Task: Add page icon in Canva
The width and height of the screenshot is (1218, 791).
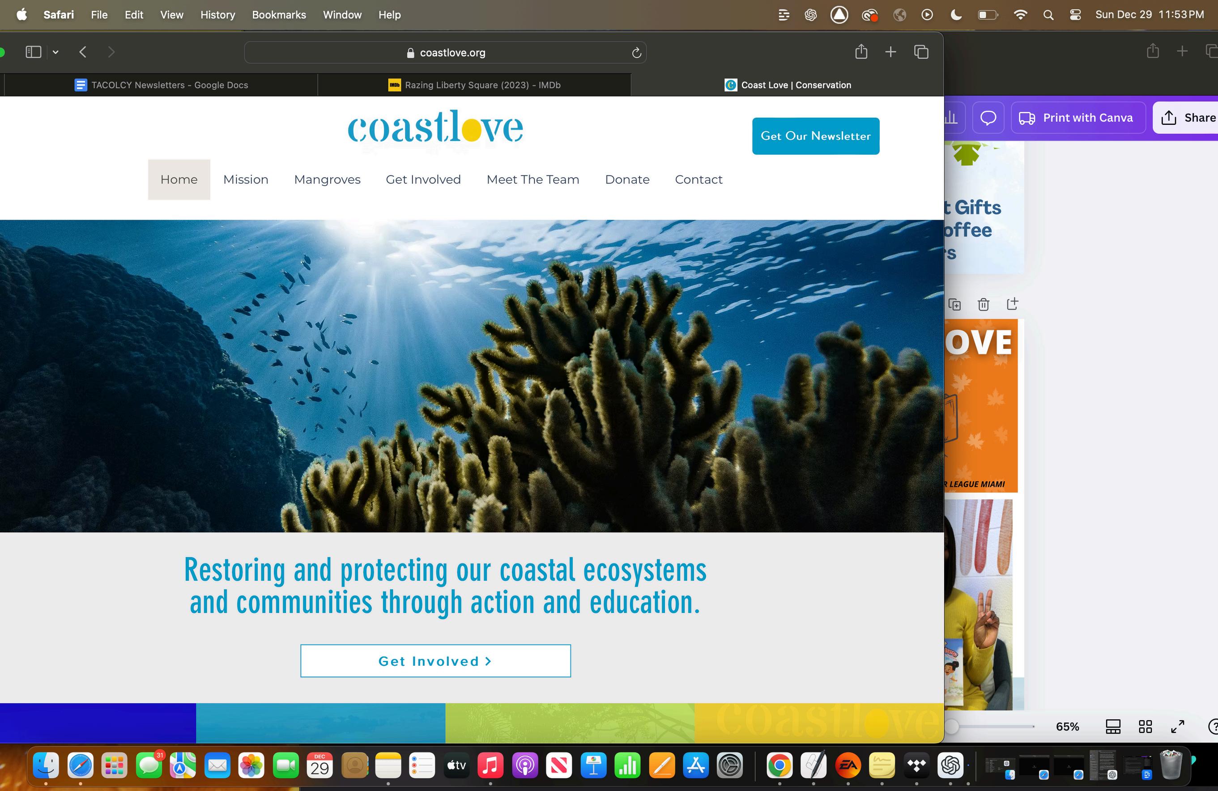Action: pos(1012,304)
